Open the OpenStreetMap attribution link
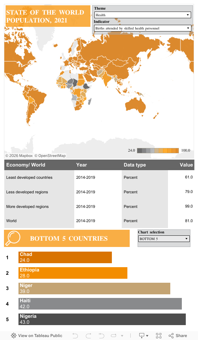 click(x=50, y=156)
